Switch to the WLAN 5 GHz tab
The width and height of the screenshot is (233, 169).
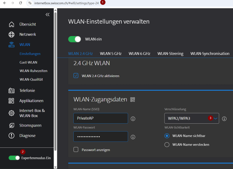tap(111, 54)
